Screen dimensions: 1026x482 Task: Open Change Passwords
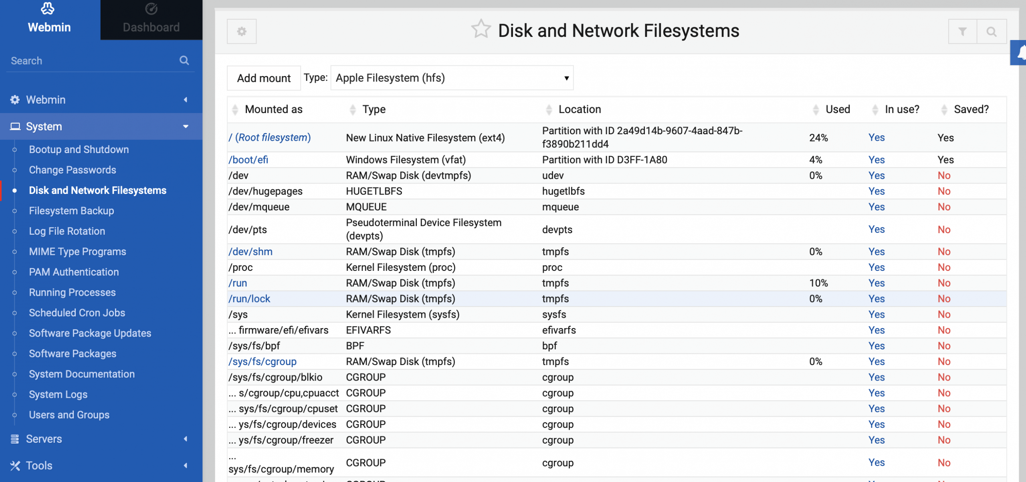[x=73, y=170]
